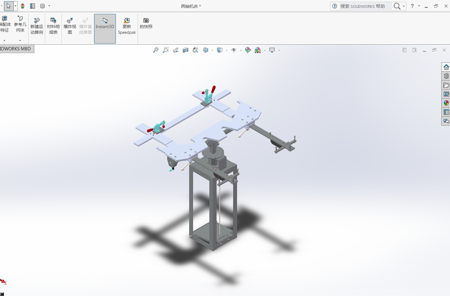Image resolution: width=450 pixels, height=296 pixels.
Task: Expand the Hide/Show Items dropdown arrow
Action: click(x=241, y=50)
